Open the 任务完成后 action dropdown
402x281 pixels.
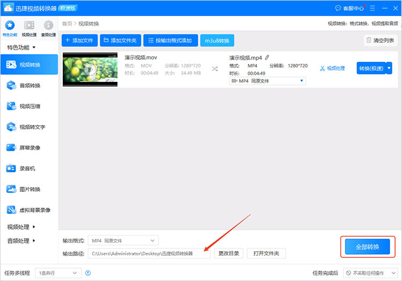[x=370, y=273]
